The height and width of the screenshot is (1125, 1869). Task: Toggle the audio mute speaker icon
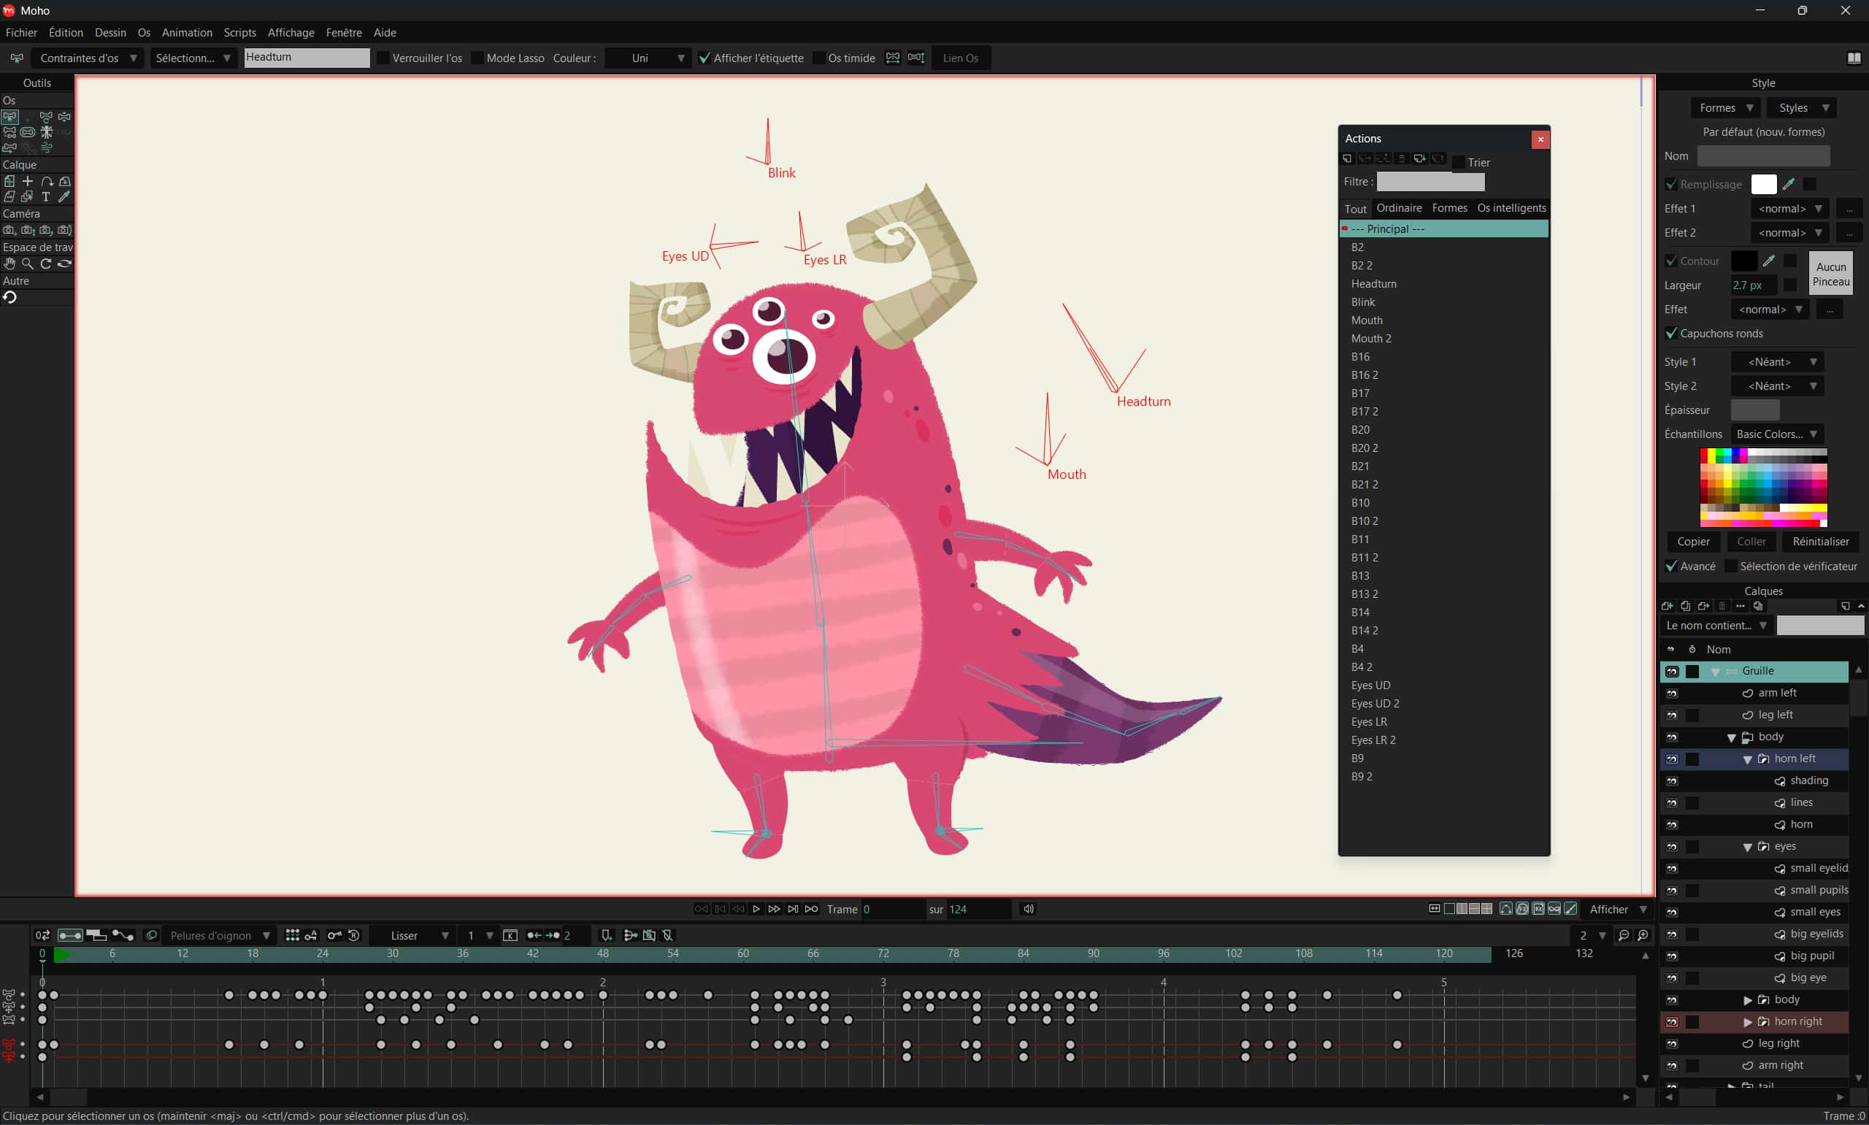click(x=1029, y=909)
